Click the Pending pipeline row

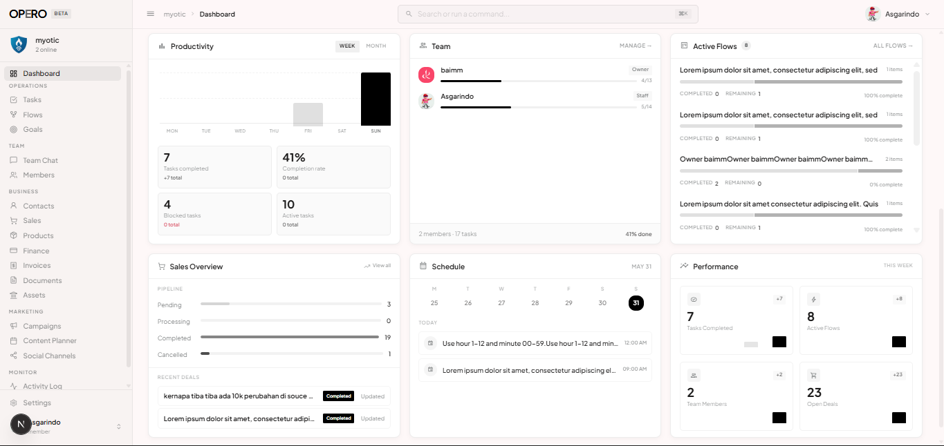click(274, 304)
